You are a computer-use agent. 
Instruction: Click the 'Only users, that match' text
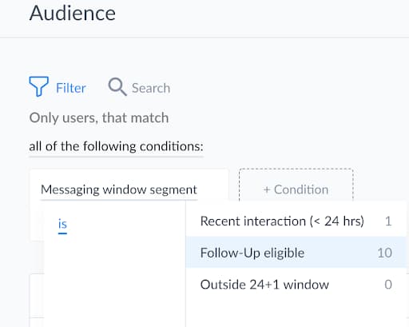pos(99,118)
